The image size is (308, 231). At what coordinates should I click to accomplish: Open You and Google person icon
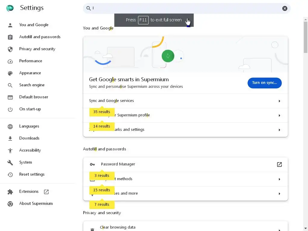10,25
